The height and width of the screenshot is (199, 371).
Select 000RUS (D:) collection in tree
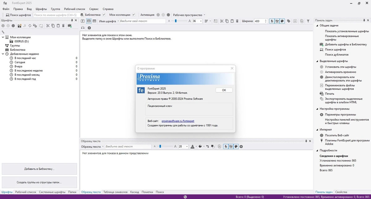[21, 41]
